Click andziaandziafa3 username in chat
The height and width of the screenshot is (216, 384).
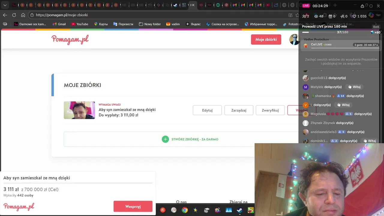323,132
